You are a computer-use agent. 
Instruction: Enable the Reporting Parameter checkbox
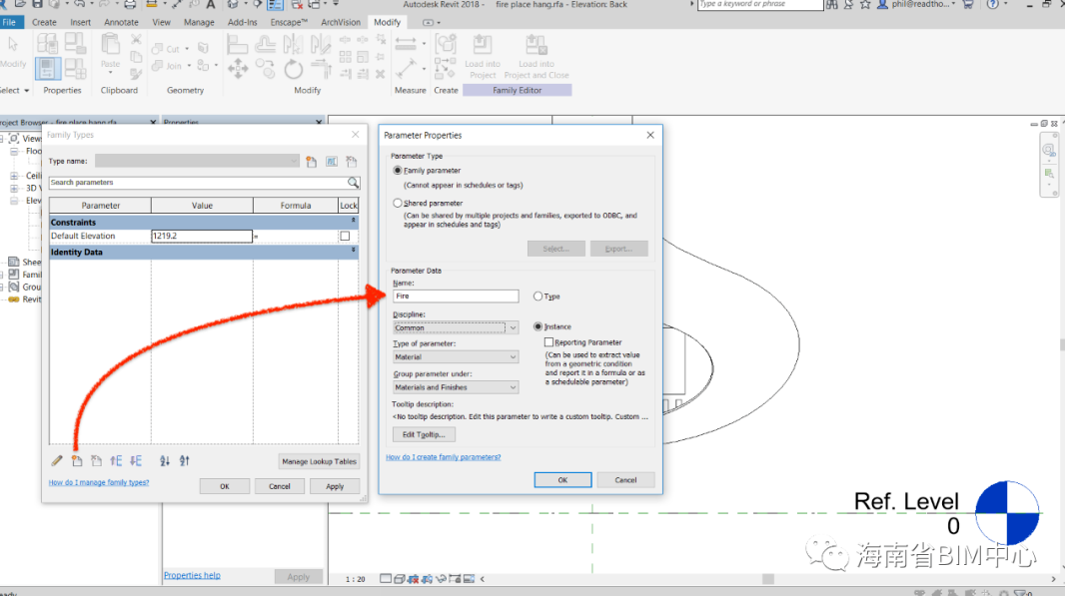tap(548, 342)
